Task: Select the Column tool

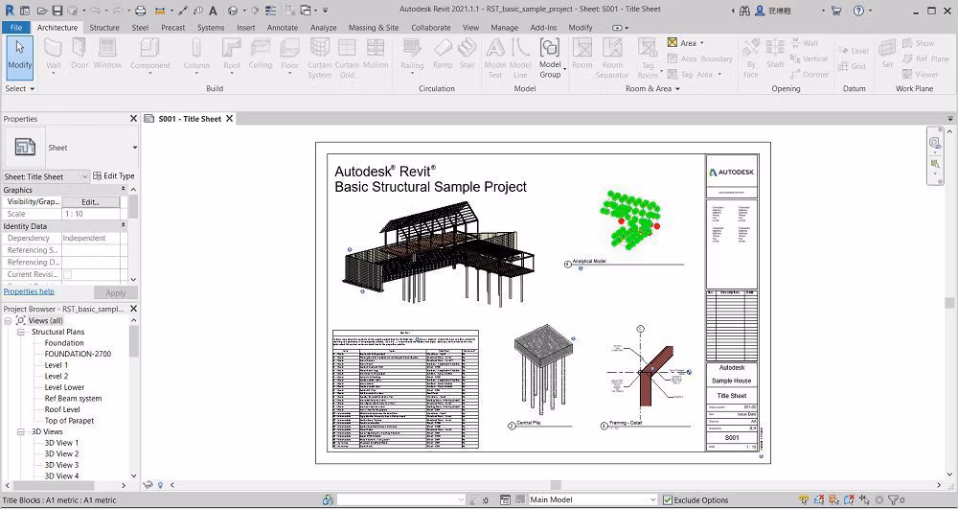Action: click(196, 56)
